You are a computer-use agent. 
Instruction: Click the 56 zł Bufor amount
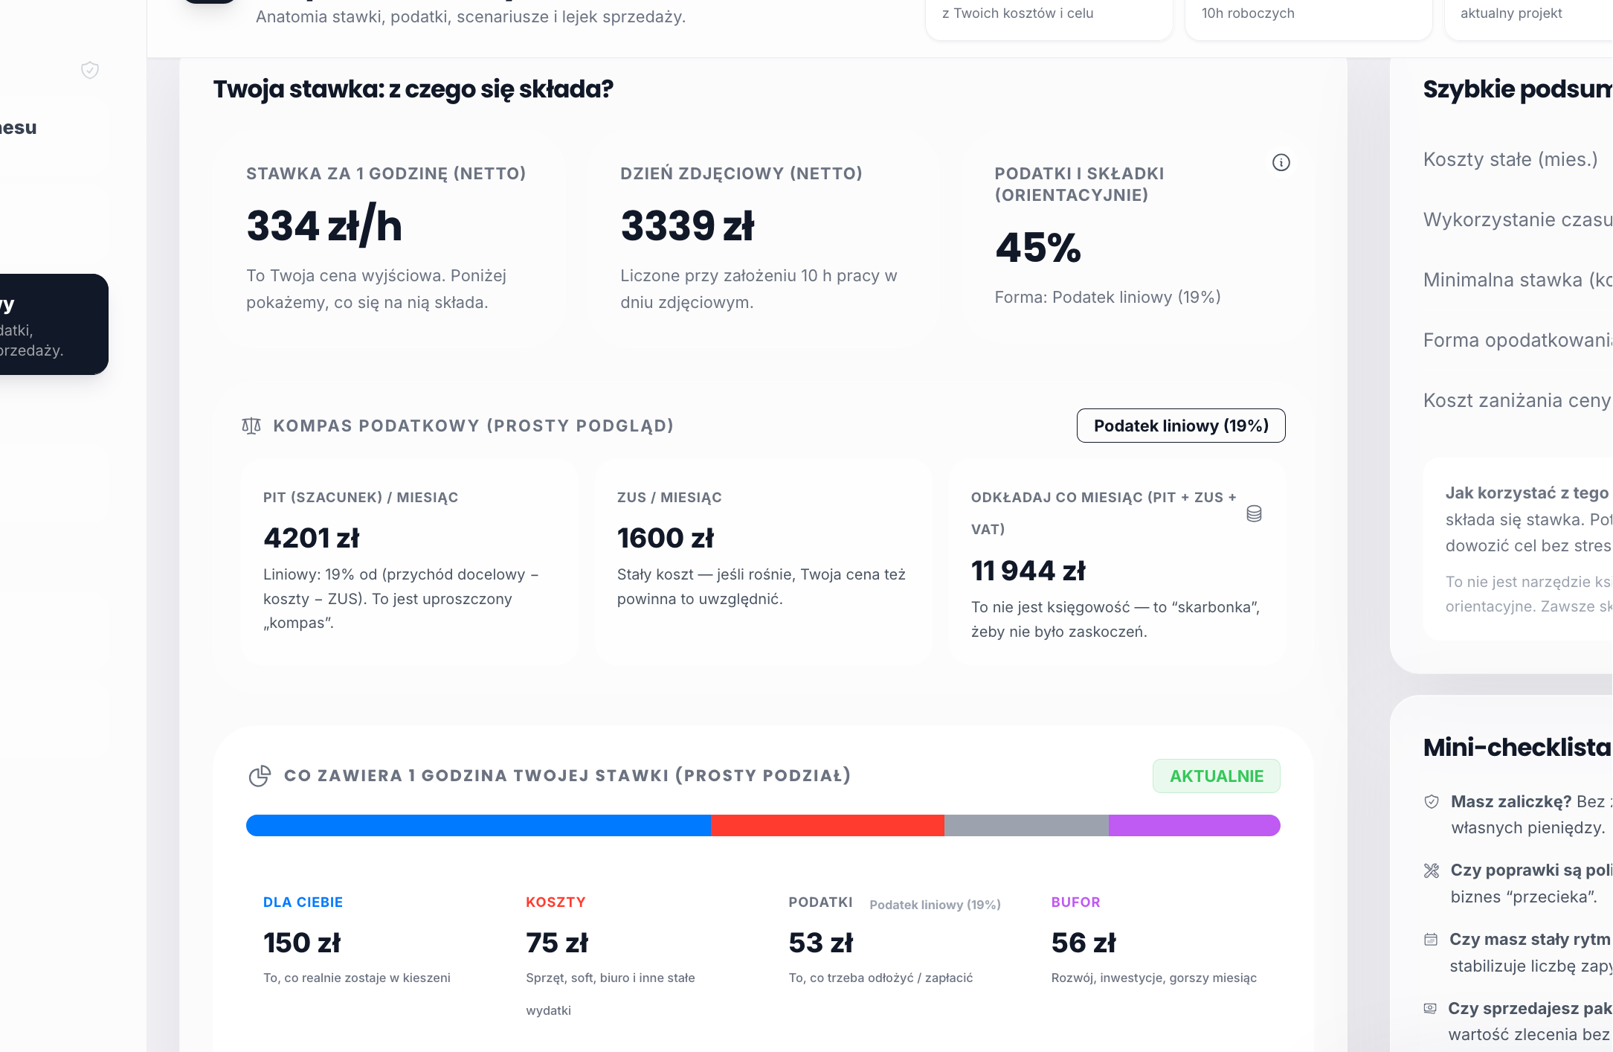point(1084,943)
